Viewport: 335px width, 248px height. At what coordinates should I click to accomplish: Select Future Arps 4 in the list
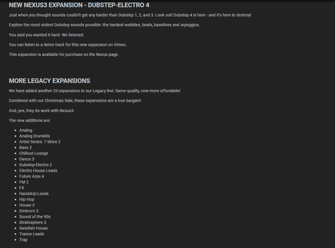(32, 176)
